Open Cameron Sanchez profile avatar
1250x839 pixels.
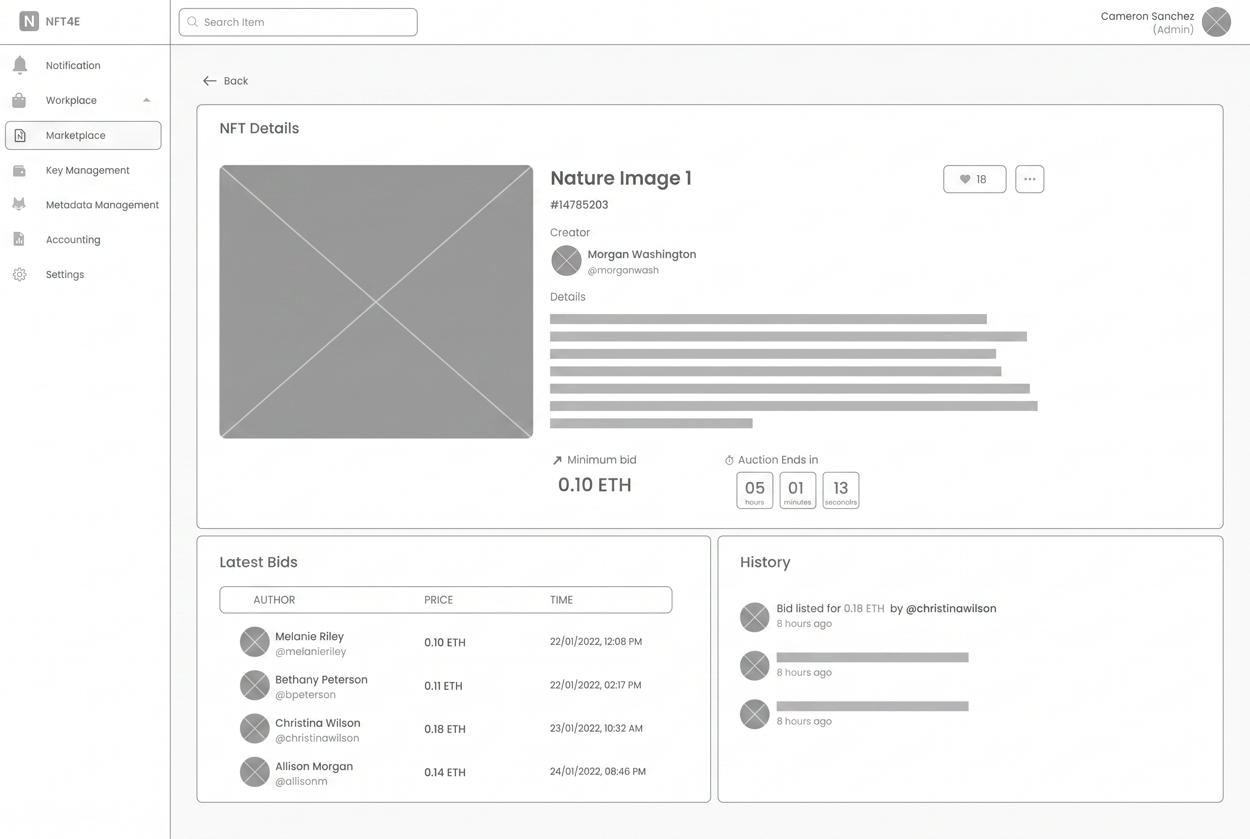[1216, 22]
